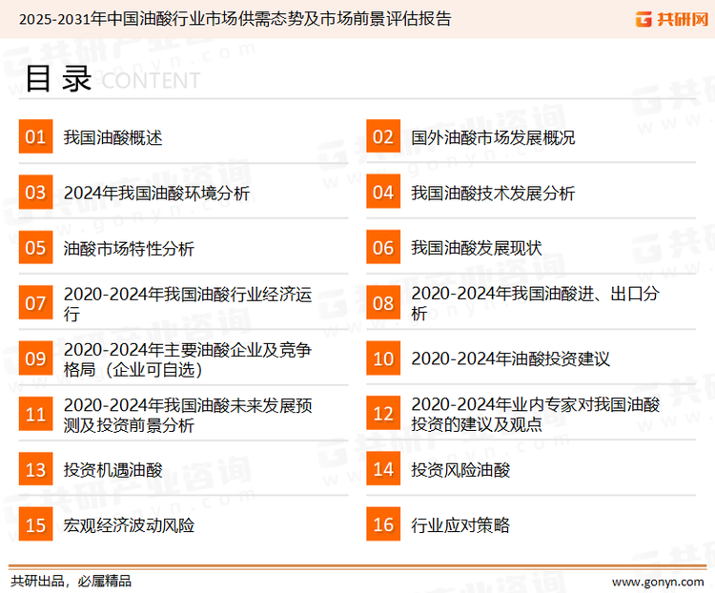Click the 共研网 logo icon
Viewport: 715px width, 593px height.
643,19
